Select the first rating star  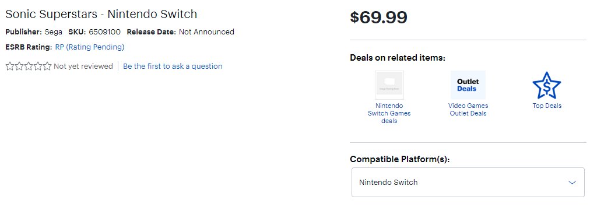[10, 66]
